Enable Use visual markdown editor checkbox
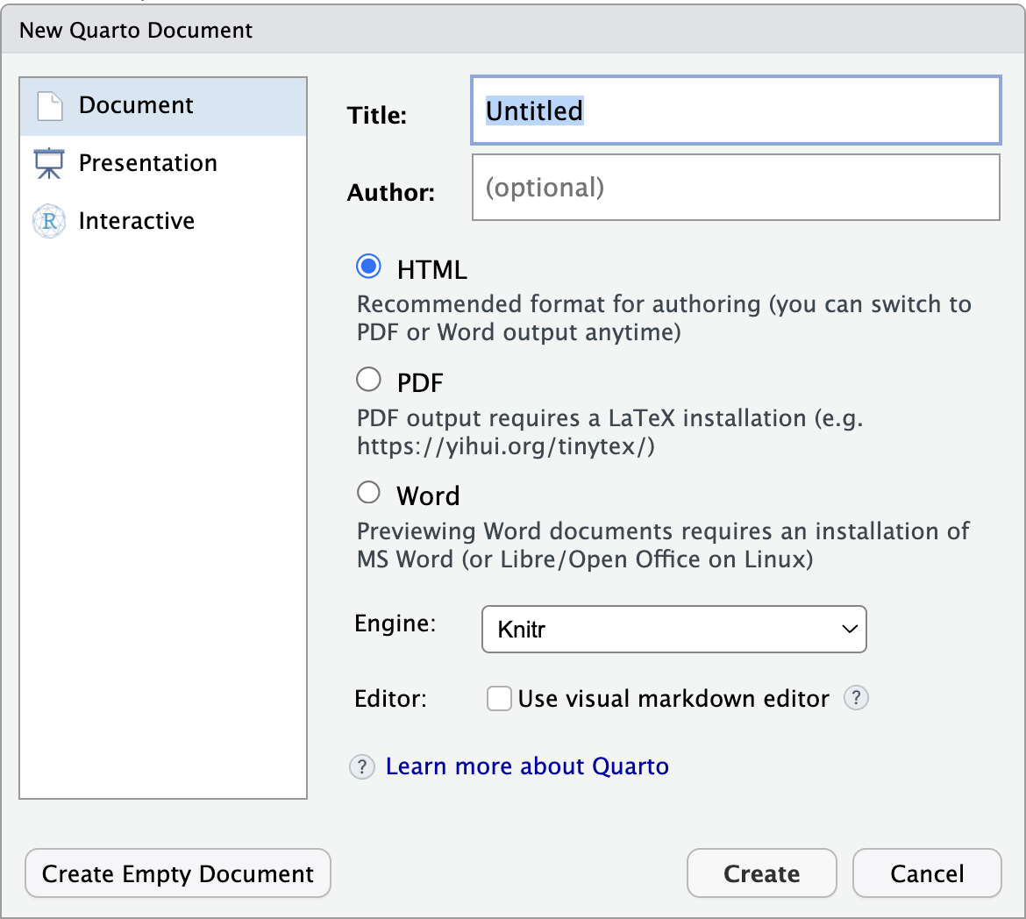The width and height of the screenshot is (1026, 919). pyautogui.click(x=499, y=698)
